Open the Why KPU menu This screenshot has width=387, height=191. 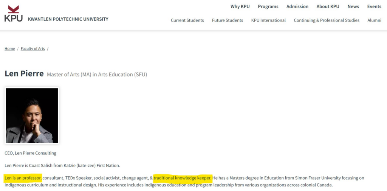[x=240, y=6]
